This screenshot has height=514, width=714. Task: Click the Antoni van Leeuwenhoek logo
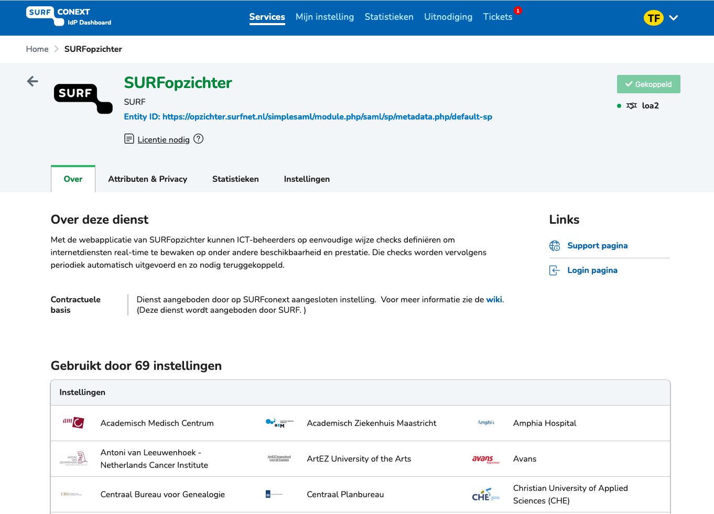73,458
